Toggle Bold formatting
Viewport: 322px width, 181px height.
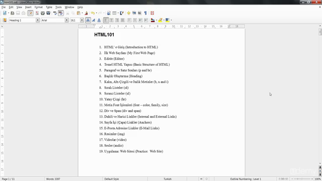[x=88, y=20]
